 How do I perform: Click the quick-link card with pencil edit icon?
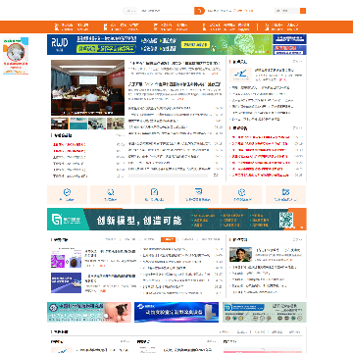click(x=154, y=195)
